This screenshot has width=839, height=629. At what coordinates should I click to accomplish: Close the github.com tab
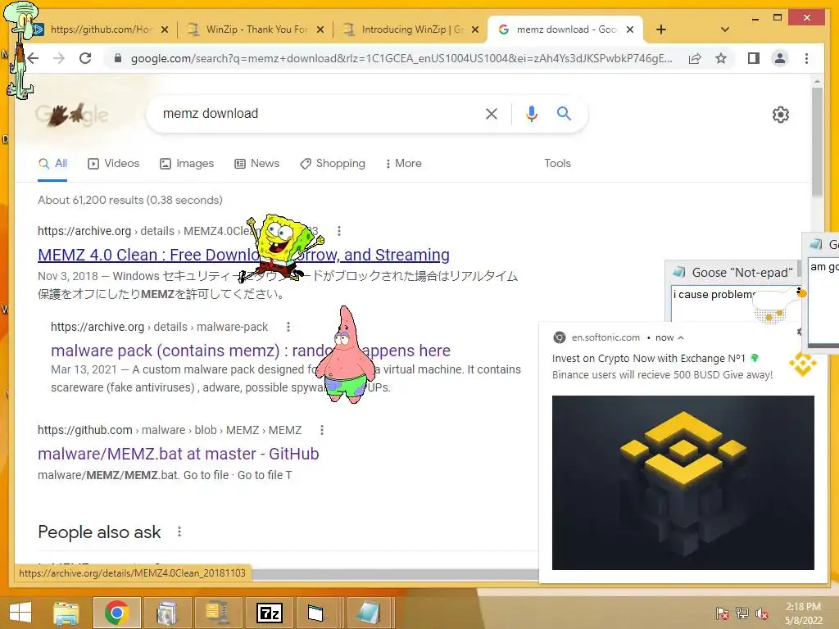point(165,29)
